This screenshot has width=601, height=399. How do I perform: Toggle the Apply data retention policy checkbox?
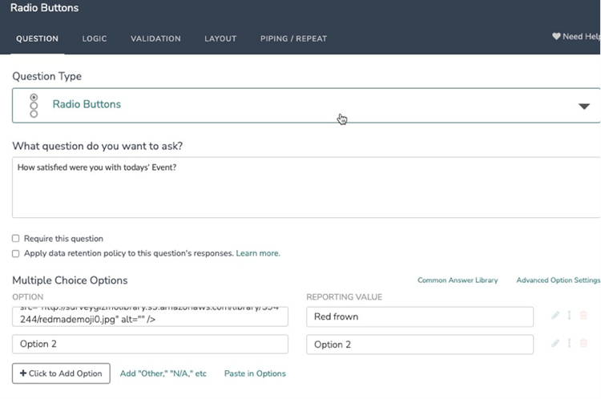pos(16,253)
